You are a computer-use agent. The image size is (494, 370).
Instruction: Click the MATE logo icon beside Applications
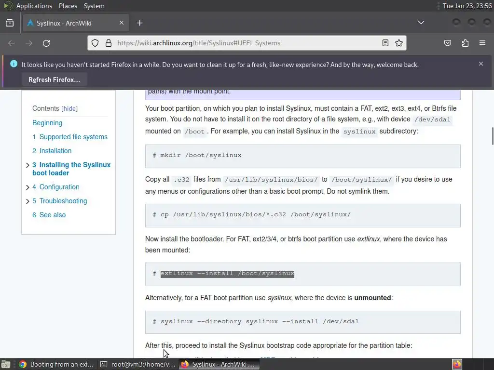coord(8,6)
